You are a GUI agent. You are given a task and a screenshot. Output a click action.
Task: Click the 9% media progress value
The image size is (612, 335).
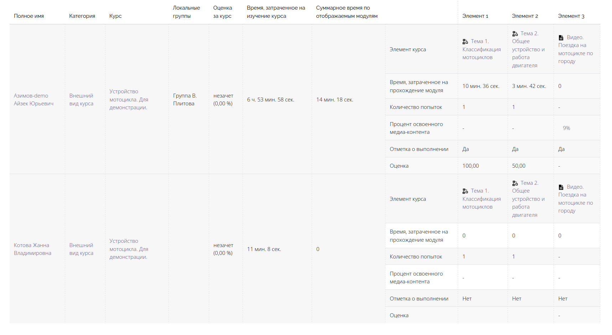click(566, 128)
